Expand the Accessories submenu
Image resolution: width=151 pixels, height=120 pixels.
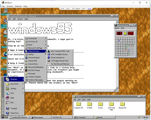click(x=36, y=39)
